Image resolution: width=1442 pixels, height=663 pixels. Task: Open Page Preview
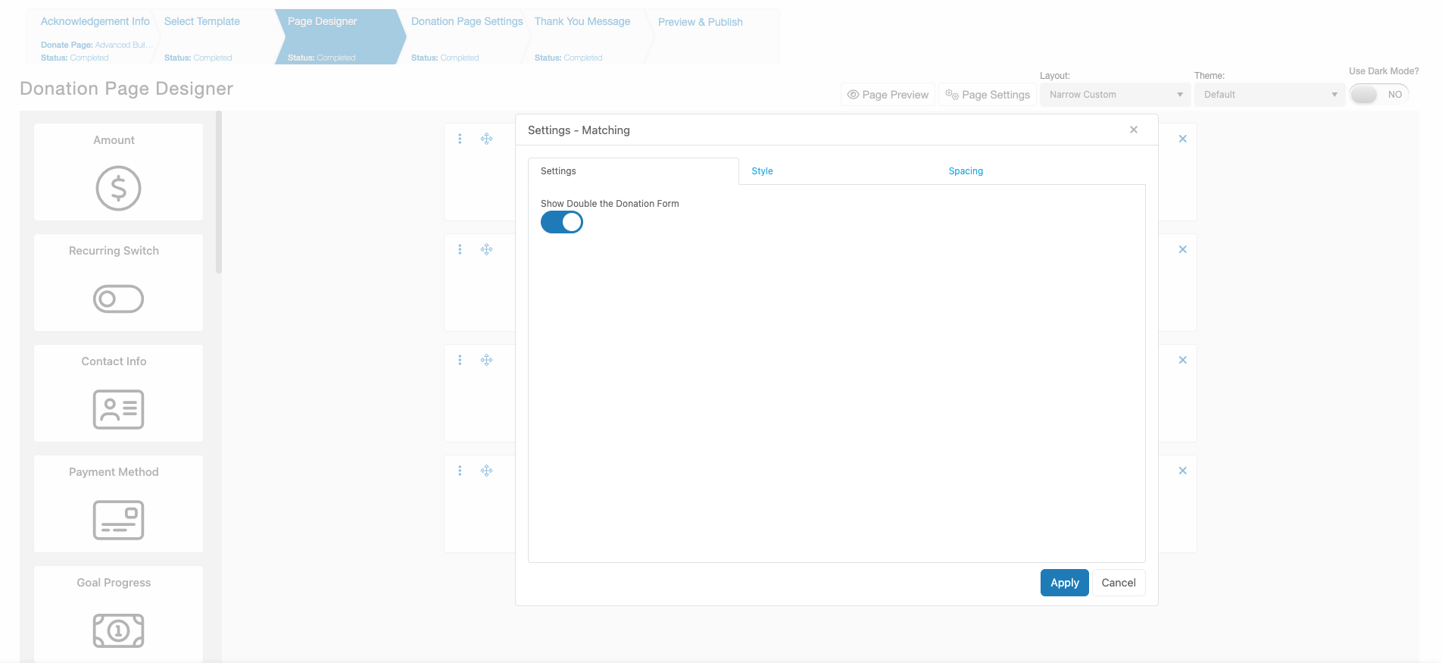pyautogui.click(x=888, y=95)
